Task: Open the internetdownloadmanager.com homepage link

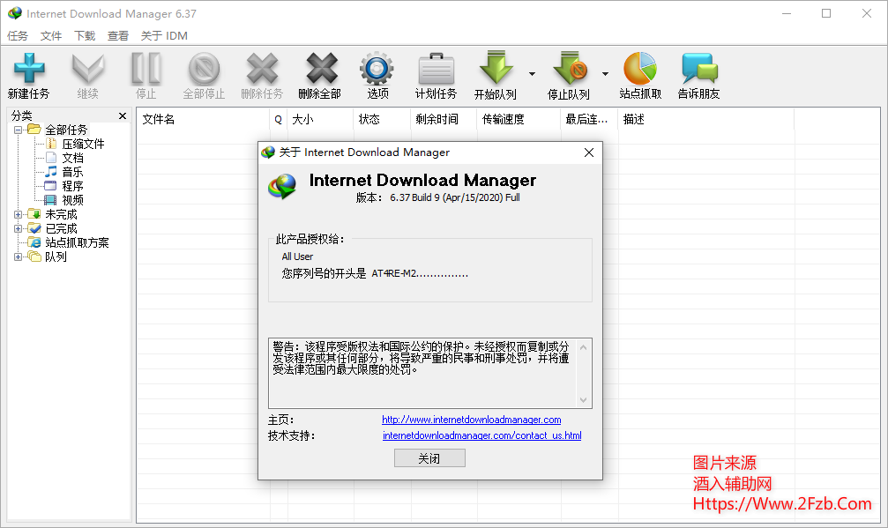Action: tap(471, 420)
